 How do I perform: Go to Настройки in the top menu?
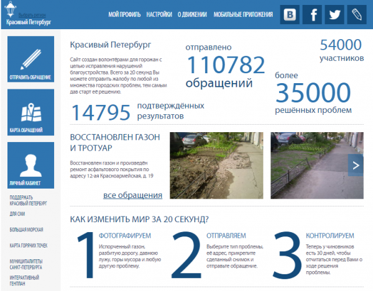pyautogui.click(x=159, y=14)
